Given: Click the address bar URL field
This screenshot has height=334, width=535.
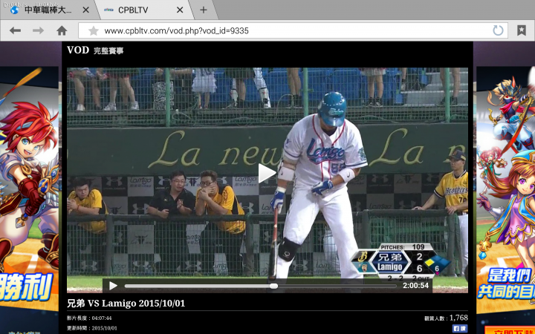Looking at the screenshot, I should click(293, 30).
